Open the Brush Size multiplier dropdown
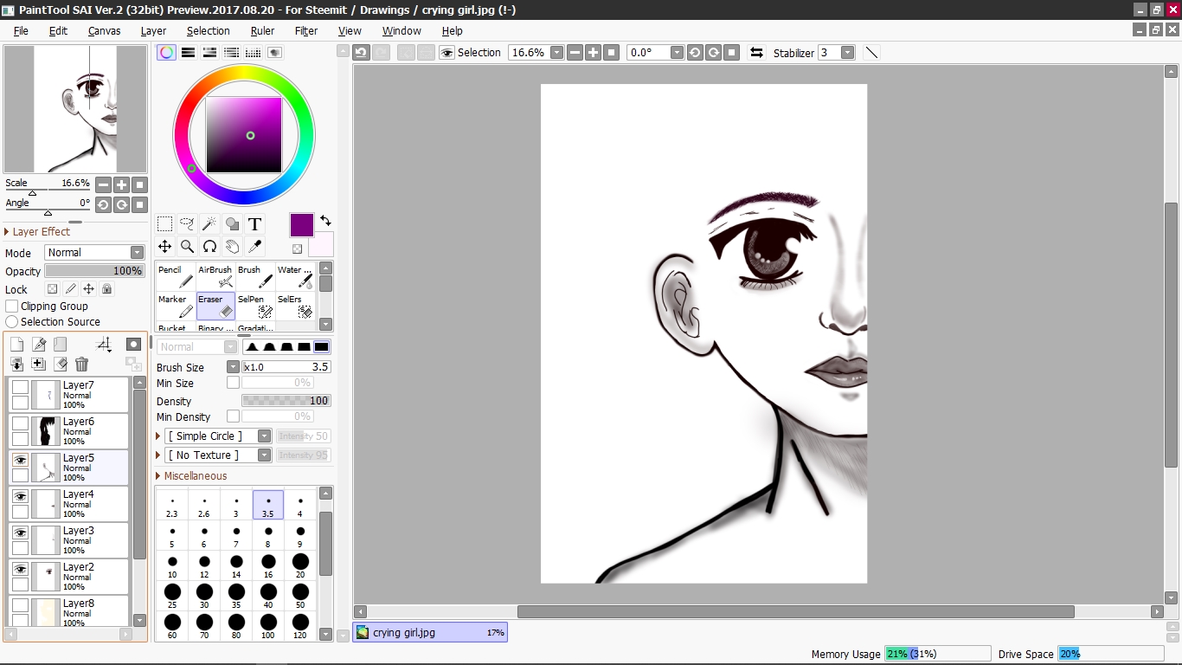Image resolution: width=1182 pixels, height=665 pixels. point(233,367)
